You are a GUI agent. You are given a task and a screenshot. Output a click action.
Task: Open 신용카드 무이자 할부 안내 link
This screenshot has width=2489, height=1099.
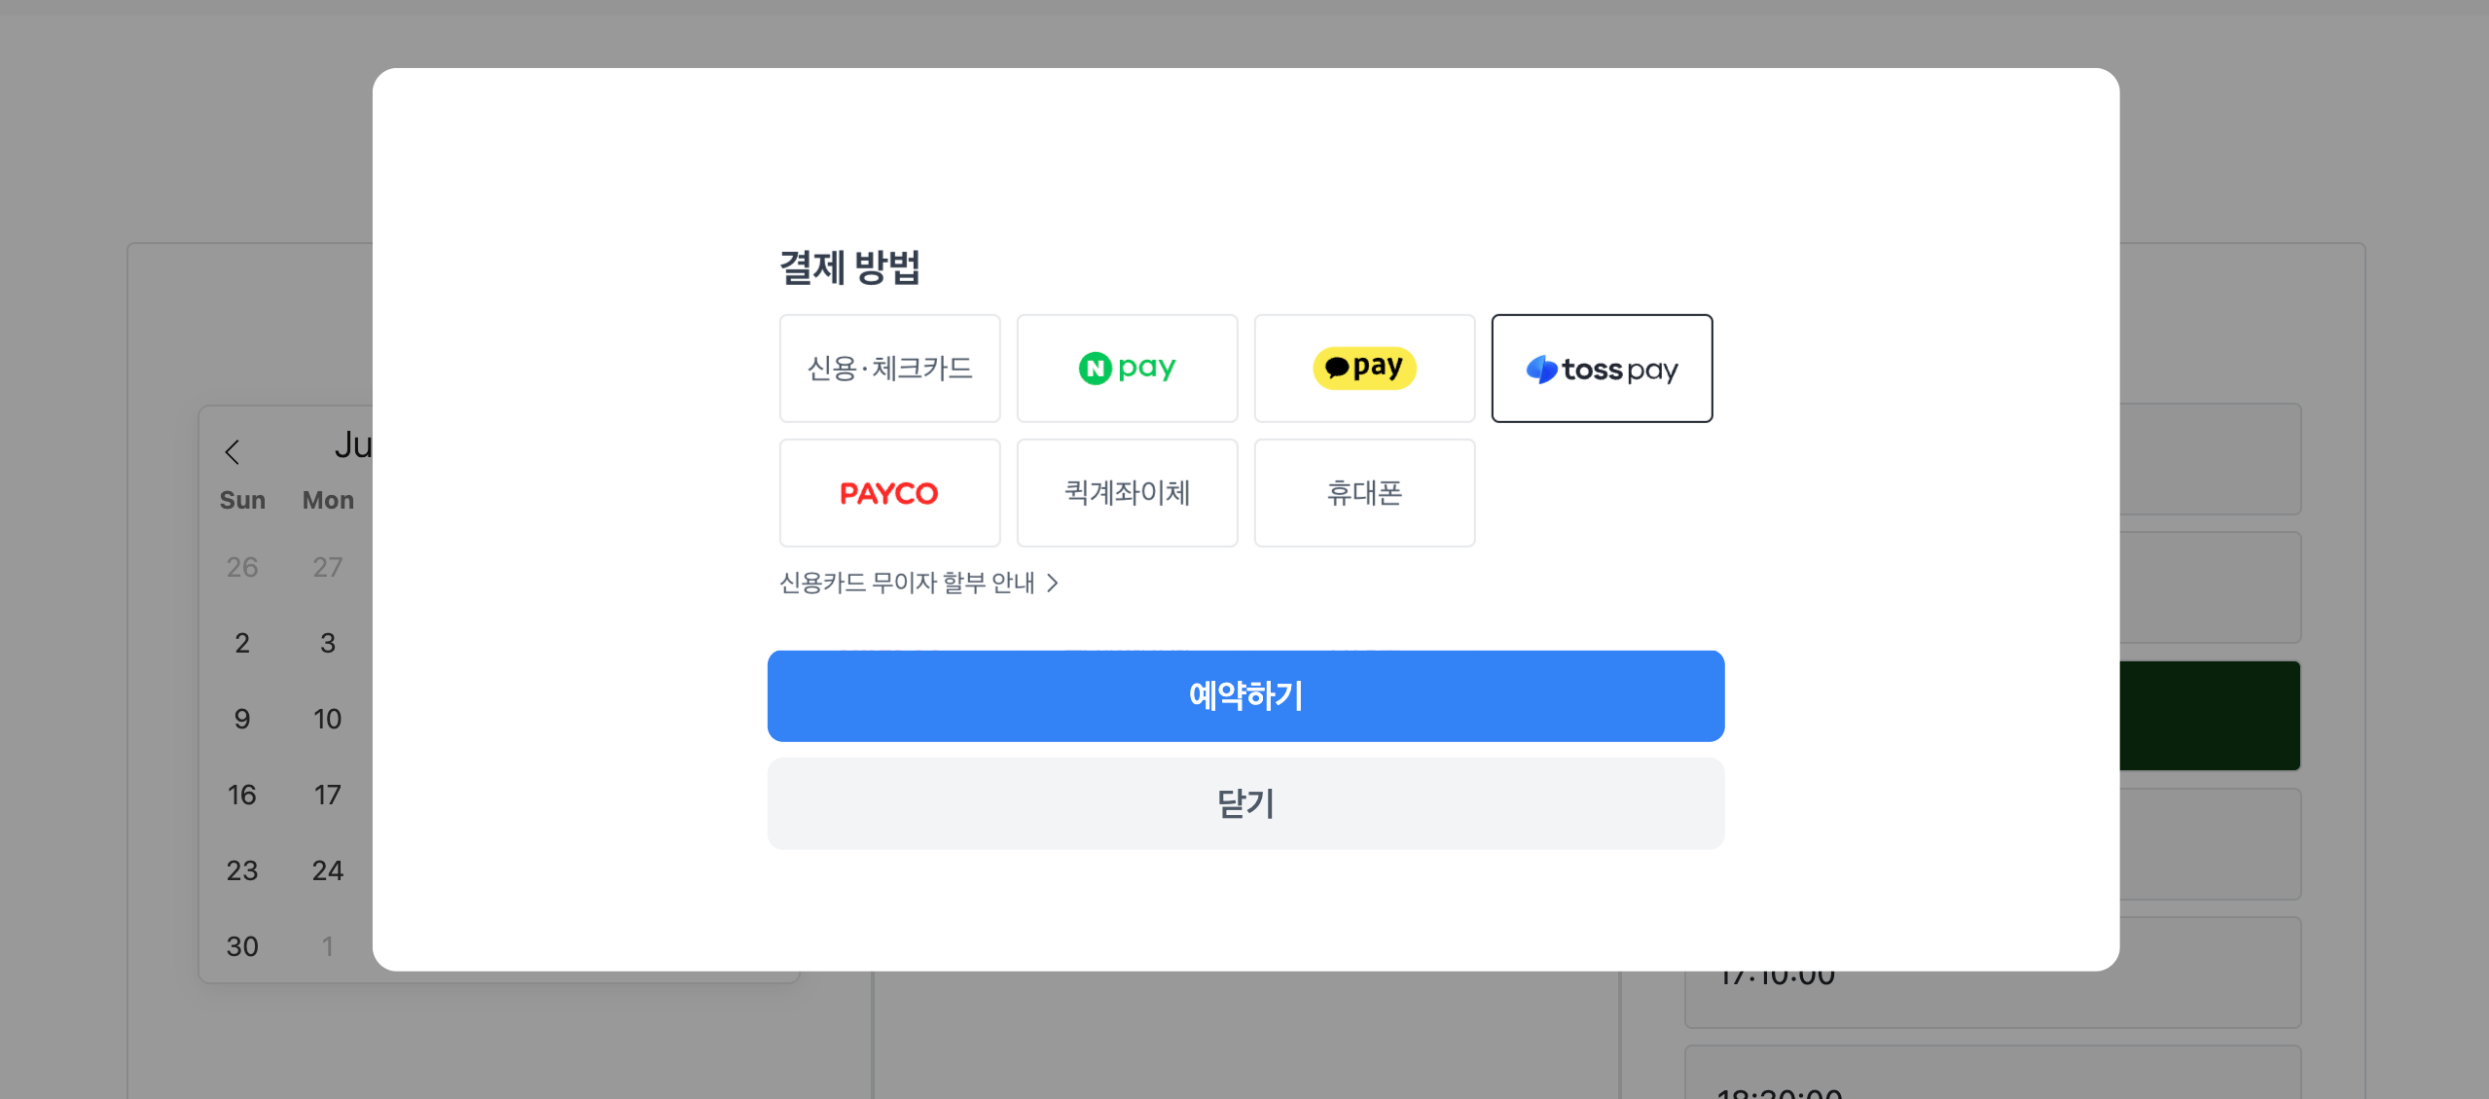(919, 583)
